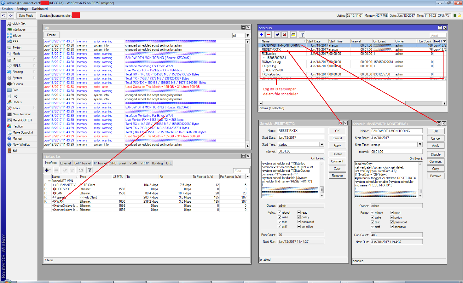This screenshot has width=463, height=283.
Task: Open the scheduler filter icon
Action: tap(302, 34)
